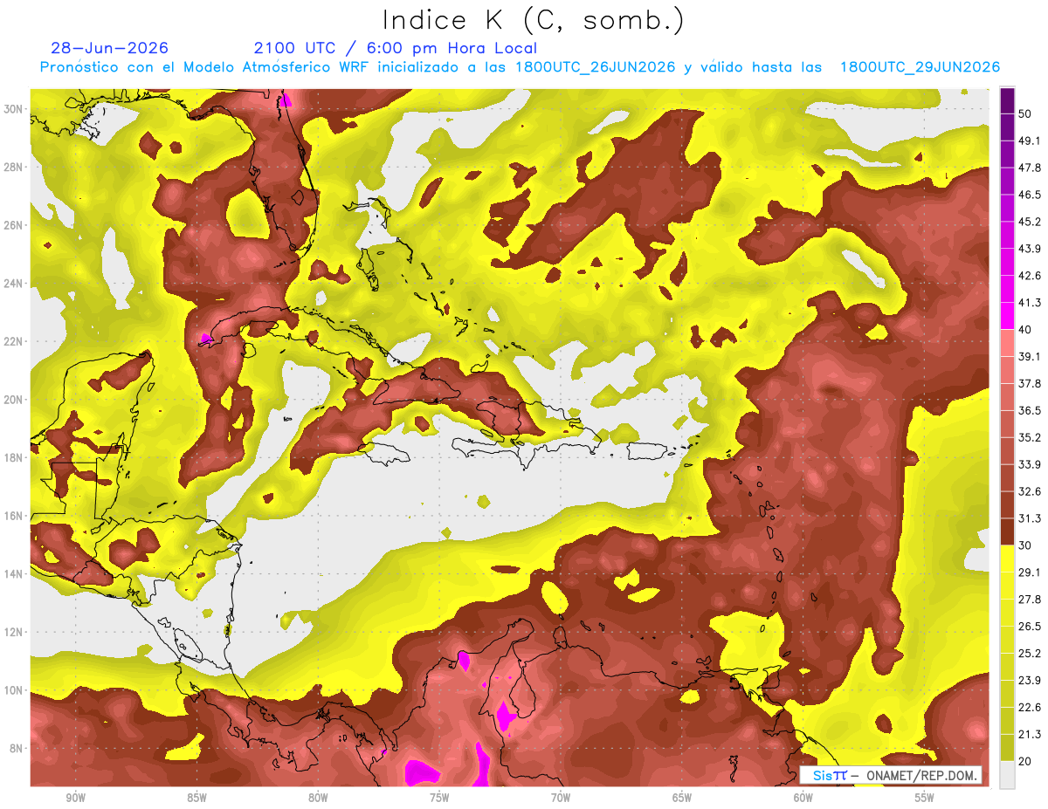Viewport: 1048px width, 809px height.
Task: Click the '75W' longitude label
Action: 439,799
